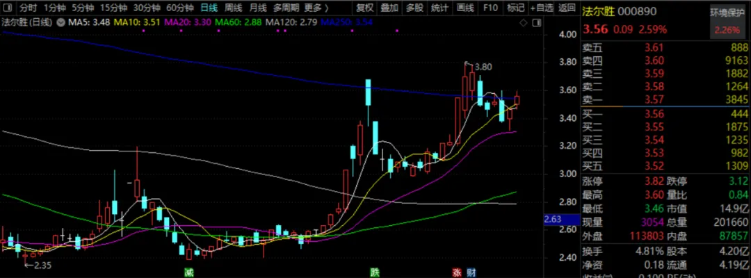Switch to 周线 weekly chart
Screen dimensions: 751x278
click(233, 8)
